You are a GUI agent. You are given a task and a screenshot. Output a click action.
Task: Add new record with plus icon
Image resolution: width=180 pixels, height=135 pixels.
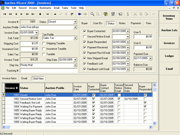point(40,14)
